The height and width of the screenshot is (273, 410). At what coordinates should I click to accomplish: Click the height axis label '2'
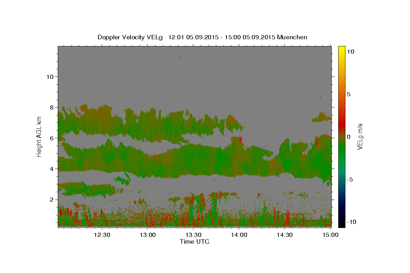(52, 199)
